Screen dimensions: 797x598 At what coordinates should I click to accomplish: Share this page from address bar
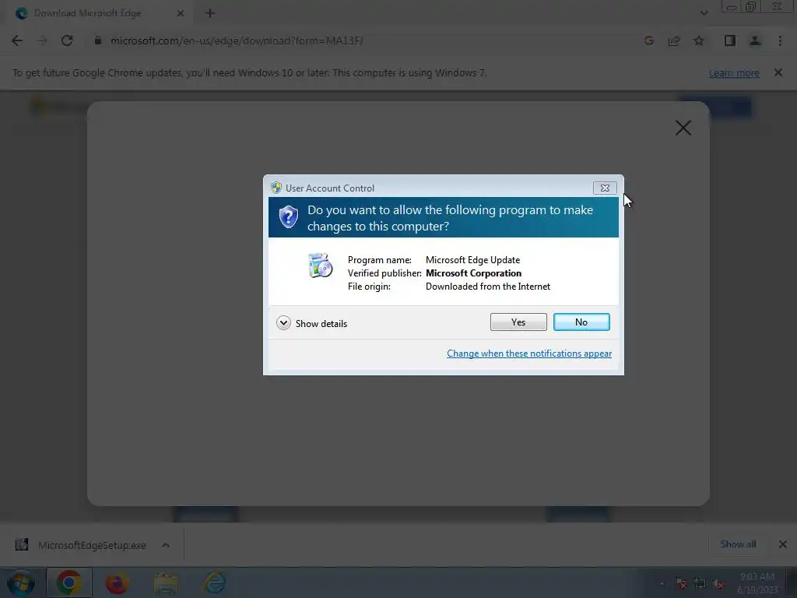[x=674, y=40]
